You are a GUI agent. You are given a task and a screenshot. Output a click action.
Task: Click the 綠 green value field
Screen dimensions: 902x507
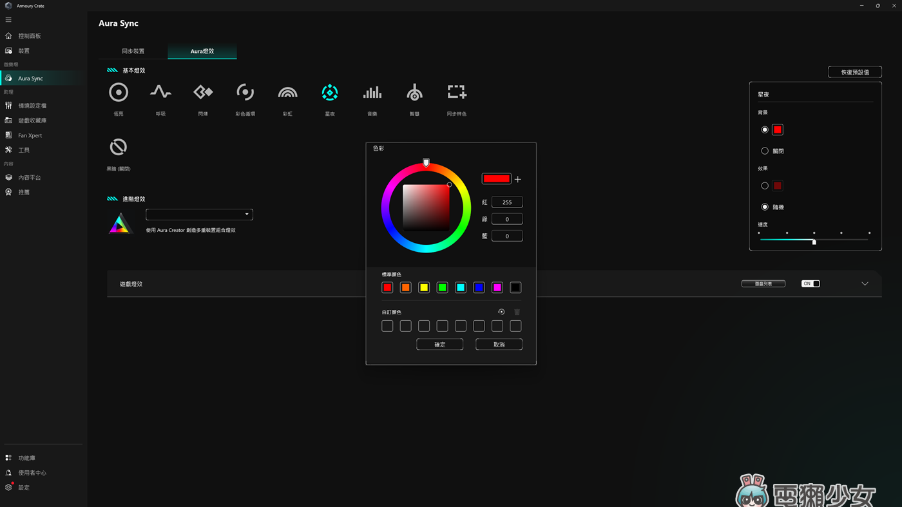507,219
